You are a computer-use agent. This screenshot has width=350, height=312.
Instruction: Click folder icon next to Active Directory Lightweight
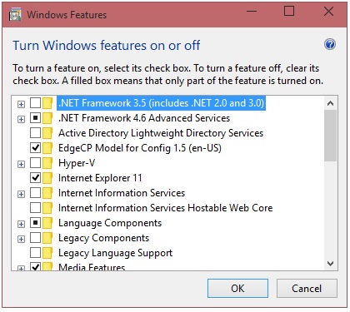click(47, 133)
